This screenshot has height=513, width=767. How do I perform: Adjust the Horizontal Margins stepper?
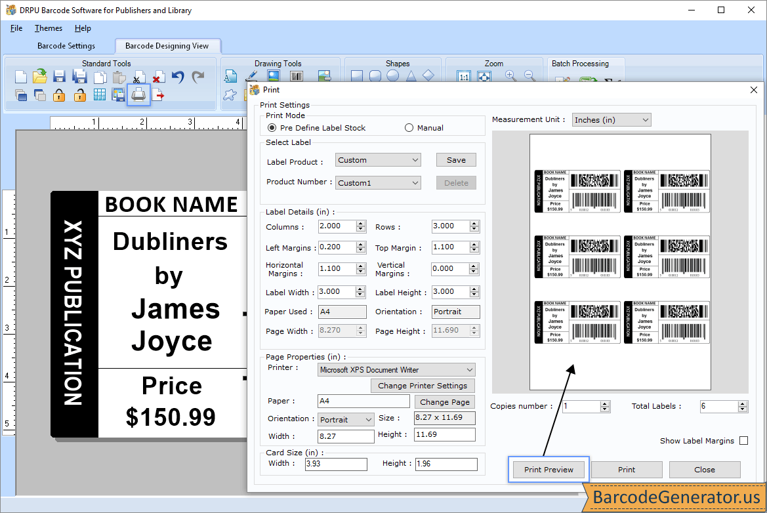tap(361, 269)
